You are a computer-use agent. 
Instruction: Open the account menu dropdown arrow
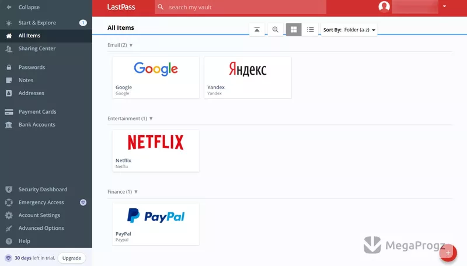pos(444,6)
